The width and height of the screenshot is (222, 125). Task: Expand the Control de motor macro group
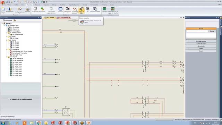pyautogui.click(x=201, y=44)
